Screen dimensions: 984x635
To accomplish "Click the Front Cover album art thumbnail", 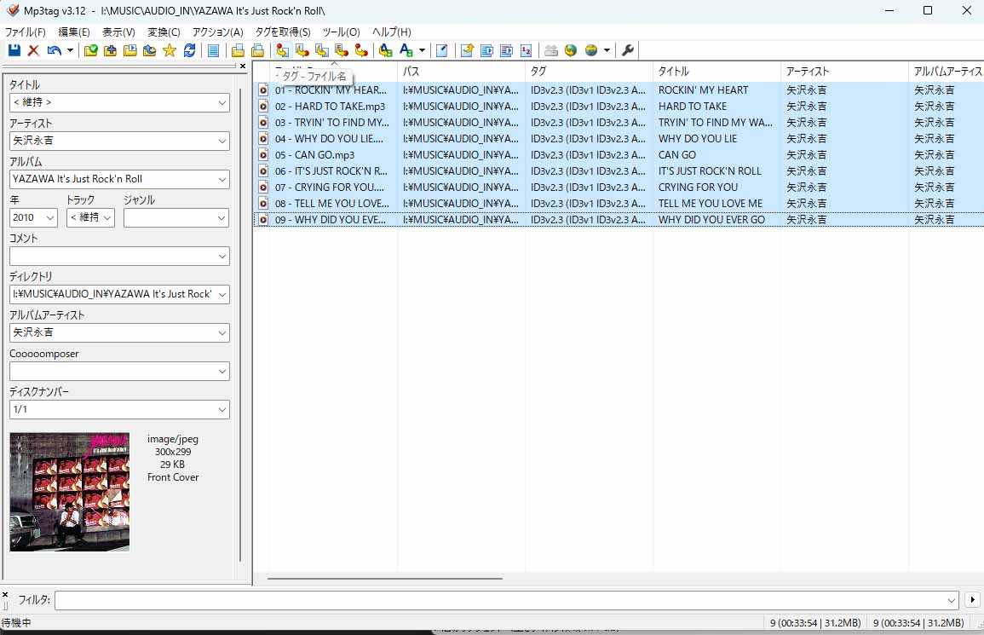I will tap(69, 492).
